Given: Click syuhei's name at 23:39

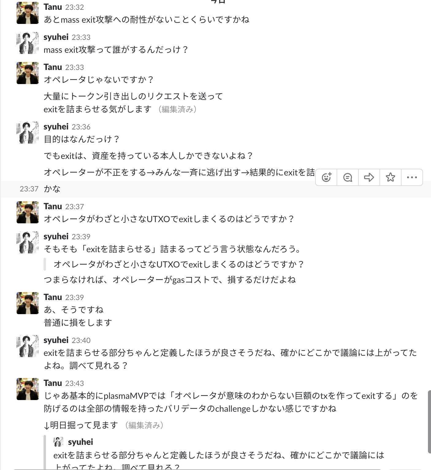Looking at the screenshot, I should (56, 236).
